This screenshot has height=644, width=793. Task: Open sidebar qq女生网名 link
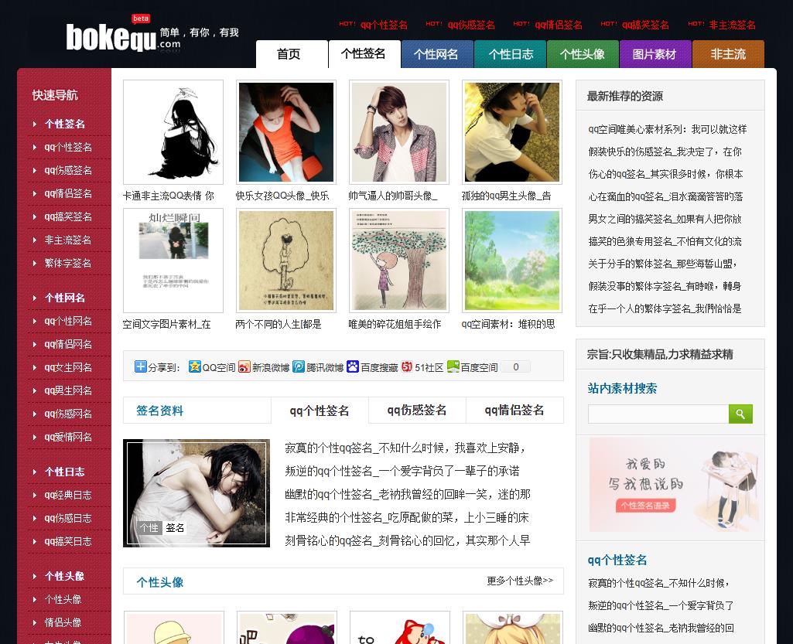68,367
